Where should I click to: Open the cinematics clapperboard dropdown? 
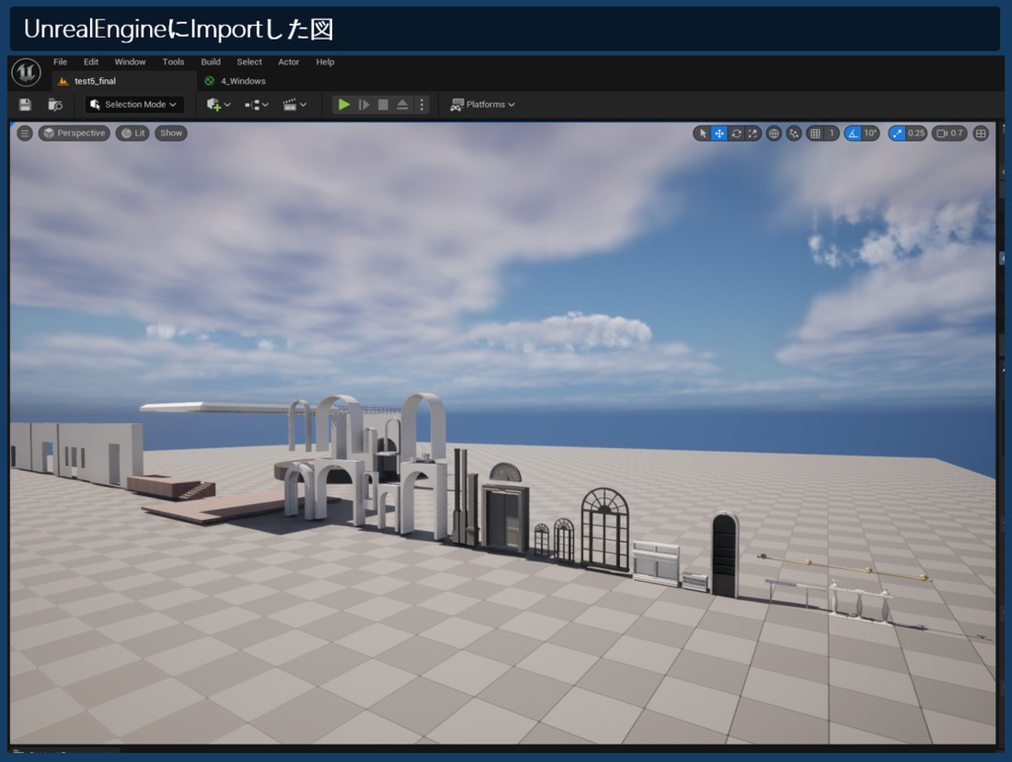[295, 105]
